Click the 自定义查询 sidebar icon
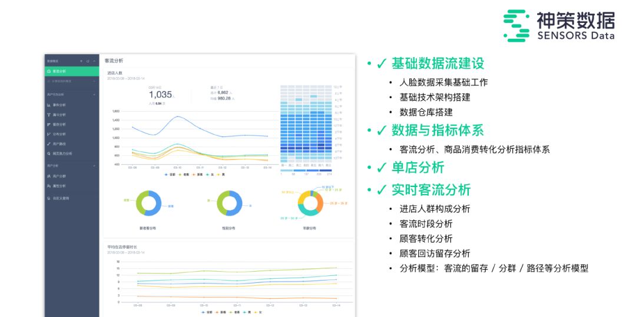This screenshot has width=636, height=317. coord(49,198)
